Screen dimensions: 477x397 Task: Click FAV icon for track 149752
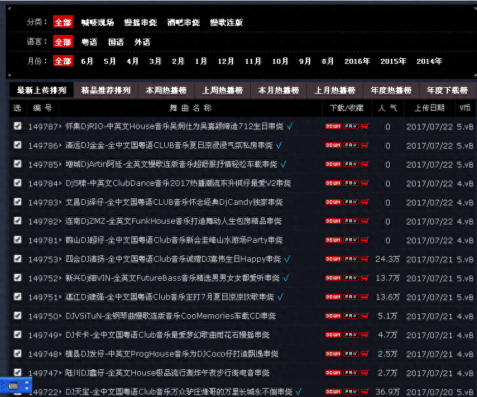click(x=351, y=278)
